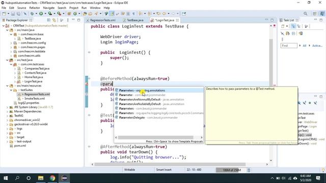Expand the JRE System Library node
The width and height of the screenshot is (326, 183).
click(x=7, y=107)
